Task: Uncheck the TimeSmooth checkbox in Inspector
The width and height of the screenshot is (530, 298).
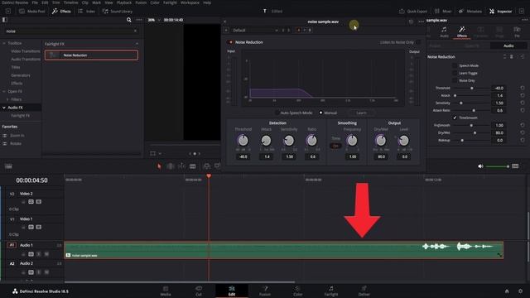Action: (x=455, y=118)
